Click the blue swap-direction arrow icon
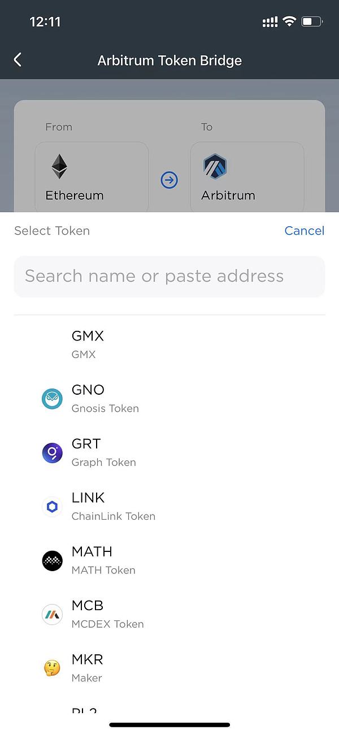 pyautogui.click(x=169, y=180)
